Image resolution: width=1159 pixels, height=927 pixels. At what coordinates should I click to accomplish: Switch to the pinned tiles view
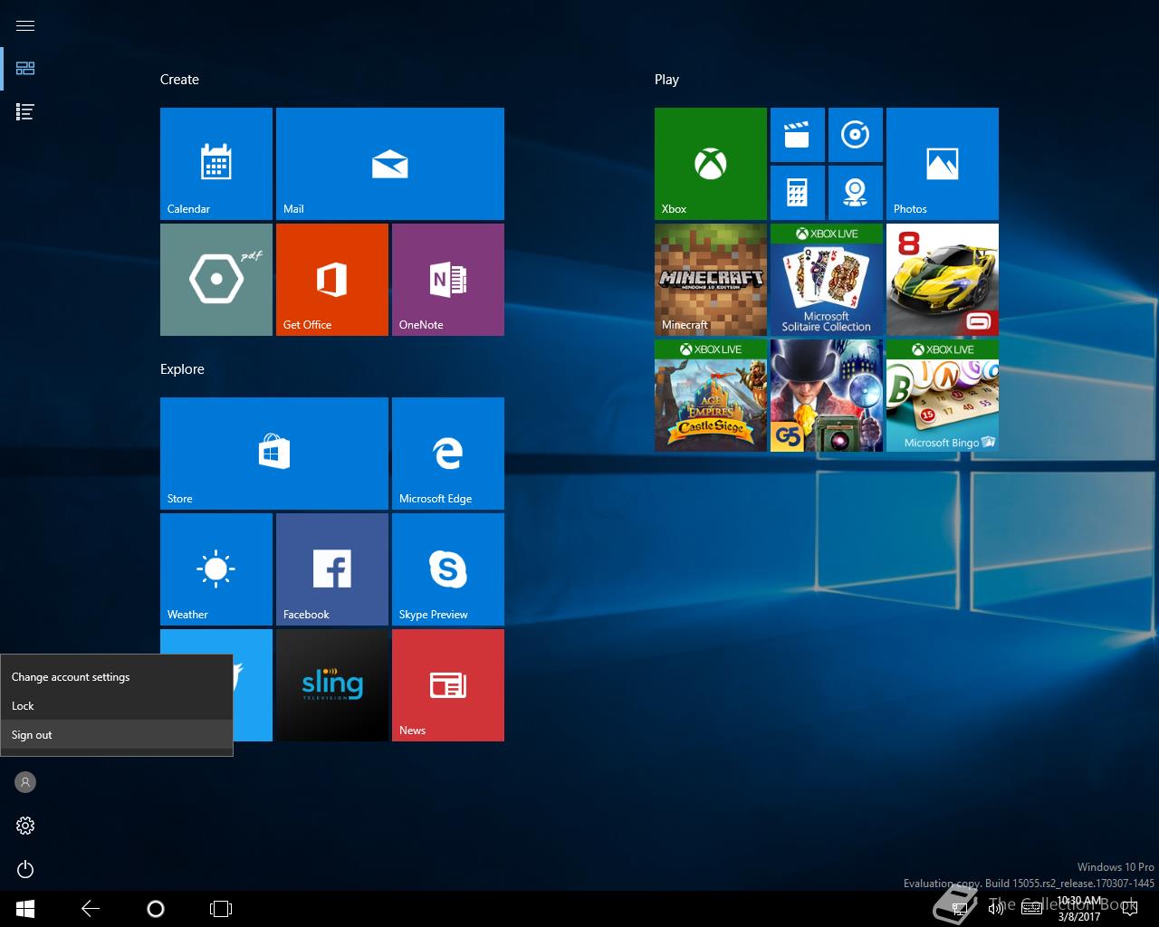[25, 69]
